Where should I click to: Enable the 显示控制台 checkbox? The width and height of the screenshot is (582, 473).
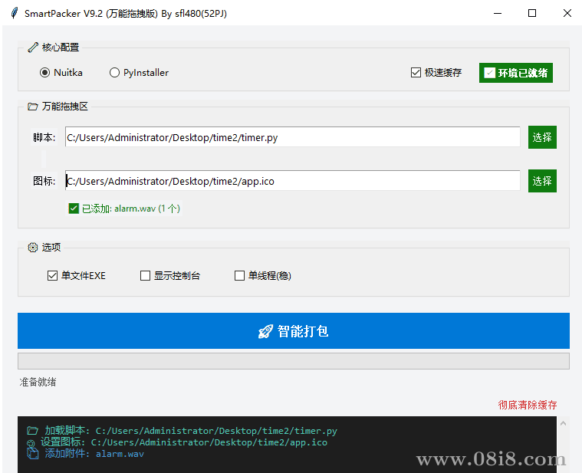point(145,276)
